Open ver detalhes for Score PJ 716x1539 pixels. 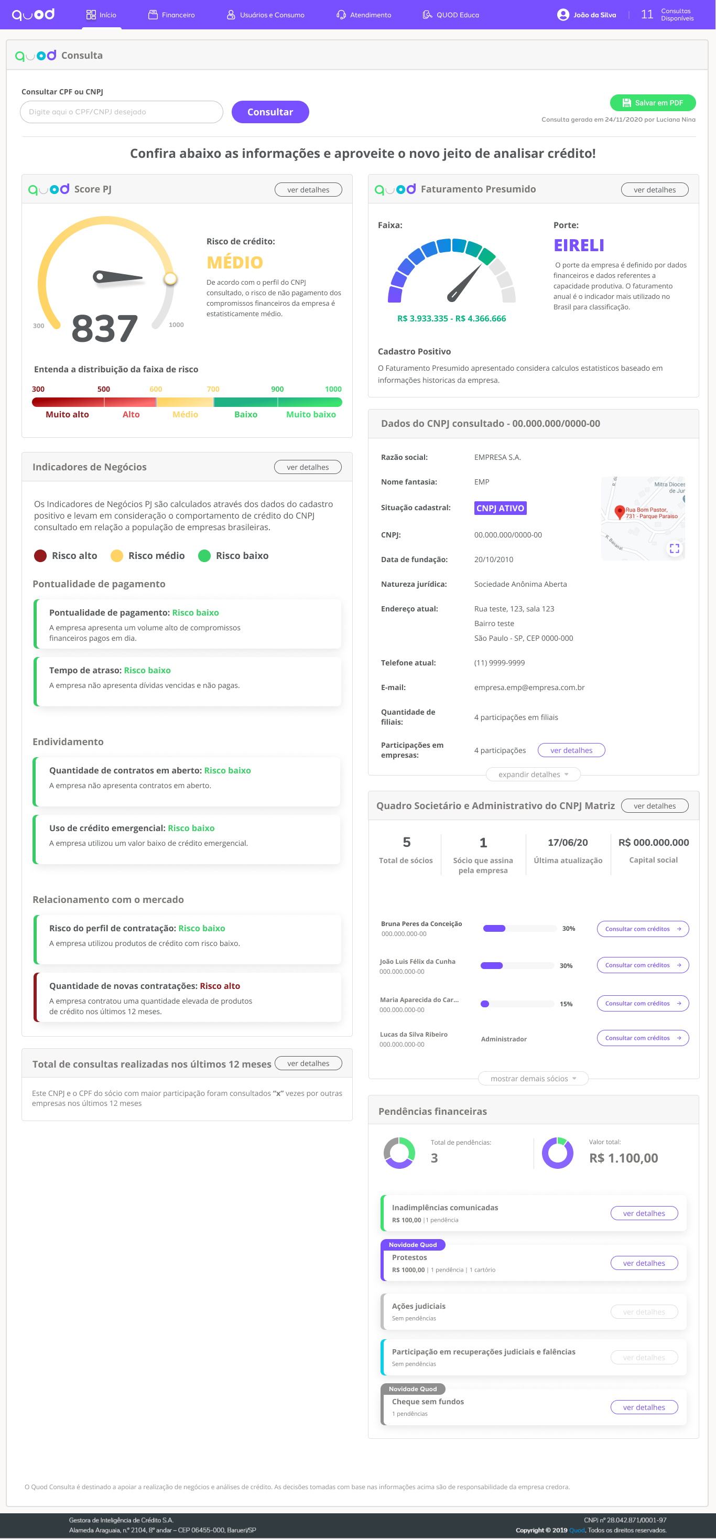pos(308,189)
